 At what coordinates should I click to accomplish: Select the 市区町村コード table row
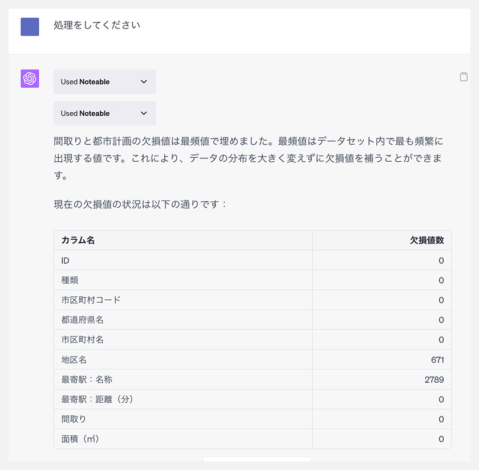(253, 300)
